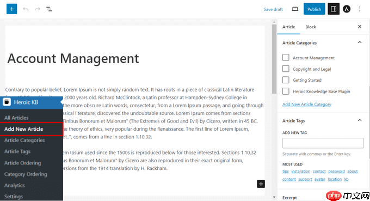Viewport: 370px width, 201px height.
Task: Open the preview device icon
Action: point(295,9)
